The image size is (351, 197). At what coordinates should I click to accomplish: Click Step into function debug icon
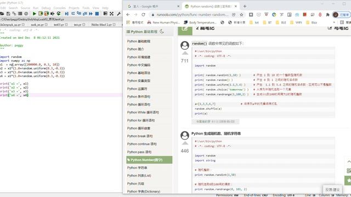click(x=79, y=14)
